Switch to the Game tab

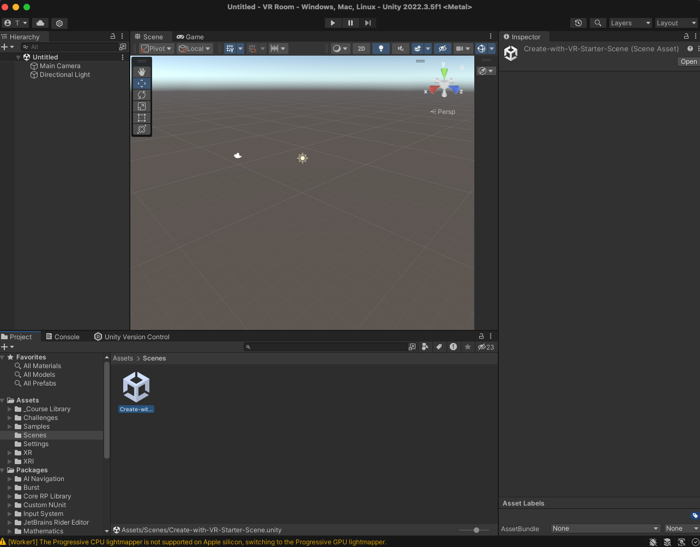click(x=190, y=37)
